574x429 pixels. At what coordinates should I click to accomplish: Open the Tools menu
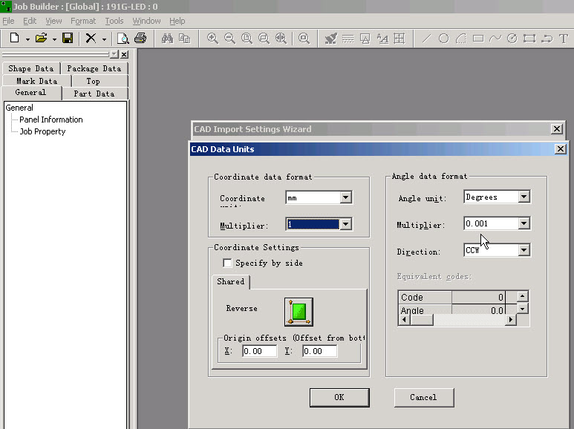click(x=114, y=21)
